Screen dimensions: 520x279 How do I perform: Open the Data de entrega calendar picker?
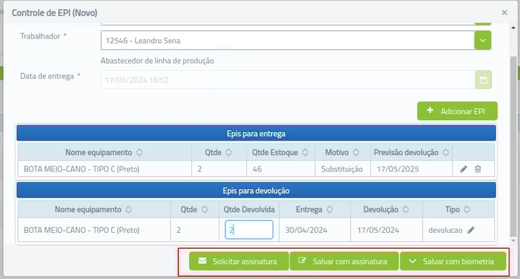(x=483, y=80)
